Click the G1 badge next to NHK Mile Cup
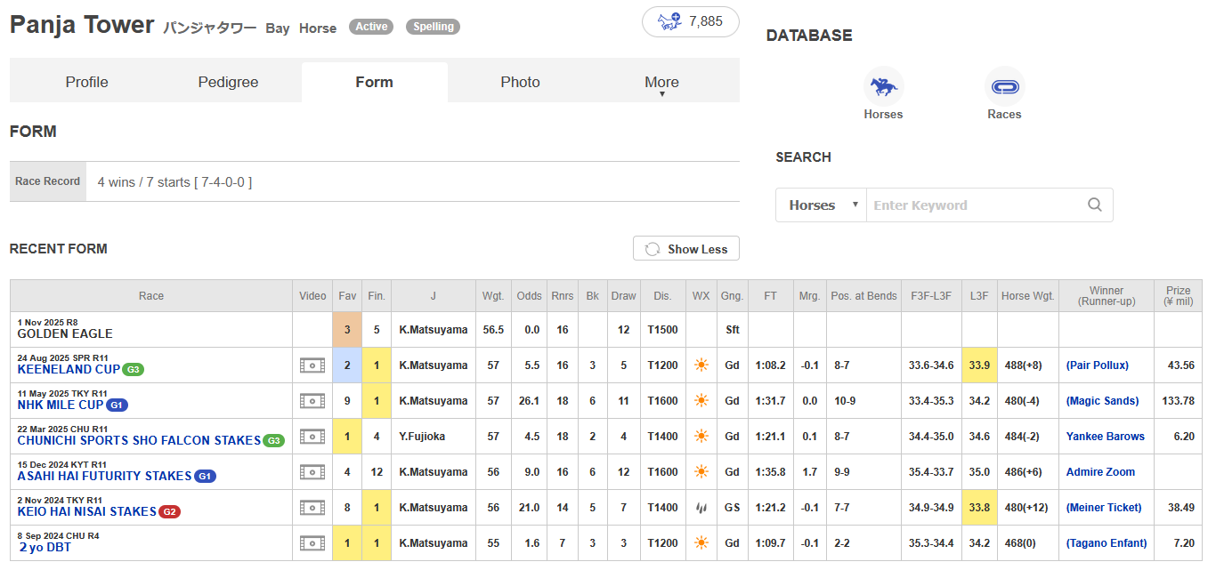 (118, 405)
